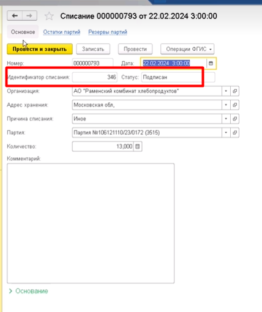The image size is (262, 312).
Task: Switch to the Резервы партий tab
Action: click(x=108, y=32)
